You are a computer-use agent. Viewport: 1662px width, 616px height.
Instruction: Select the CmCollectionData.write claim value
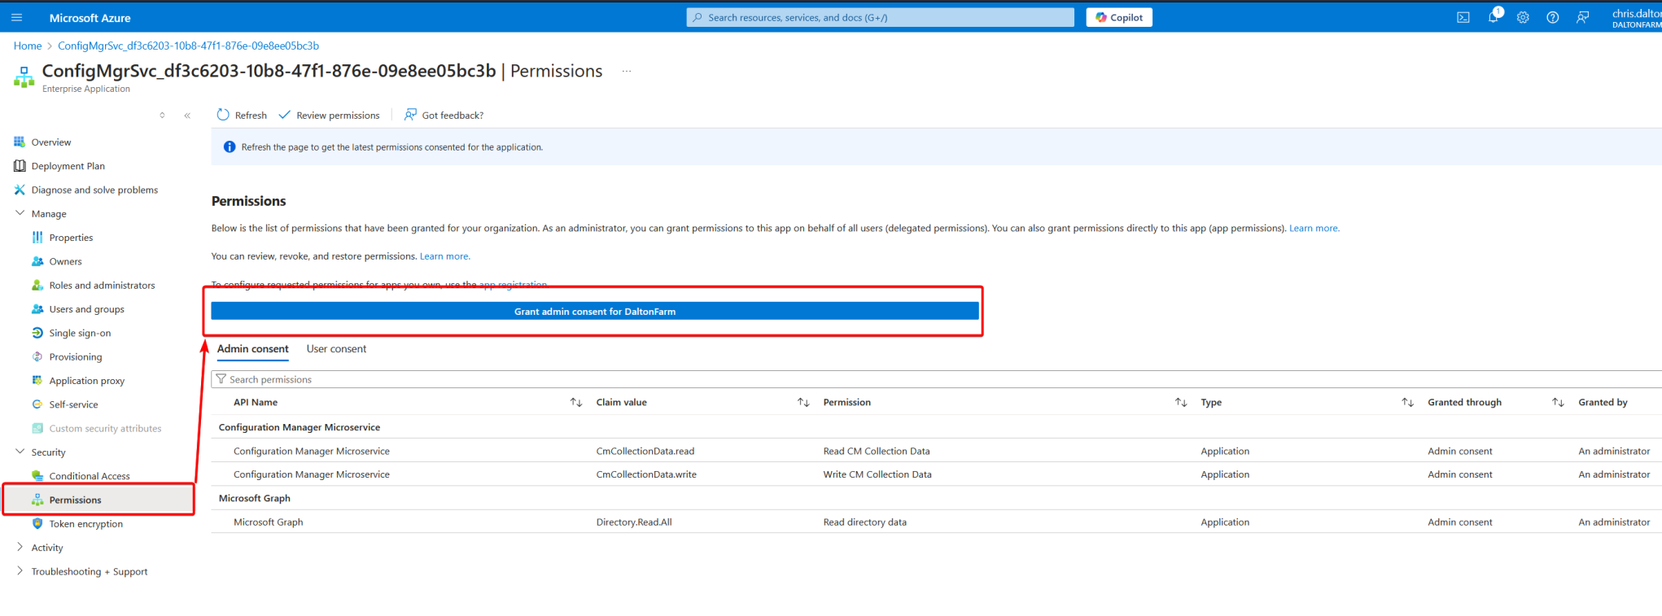(646, 474)
